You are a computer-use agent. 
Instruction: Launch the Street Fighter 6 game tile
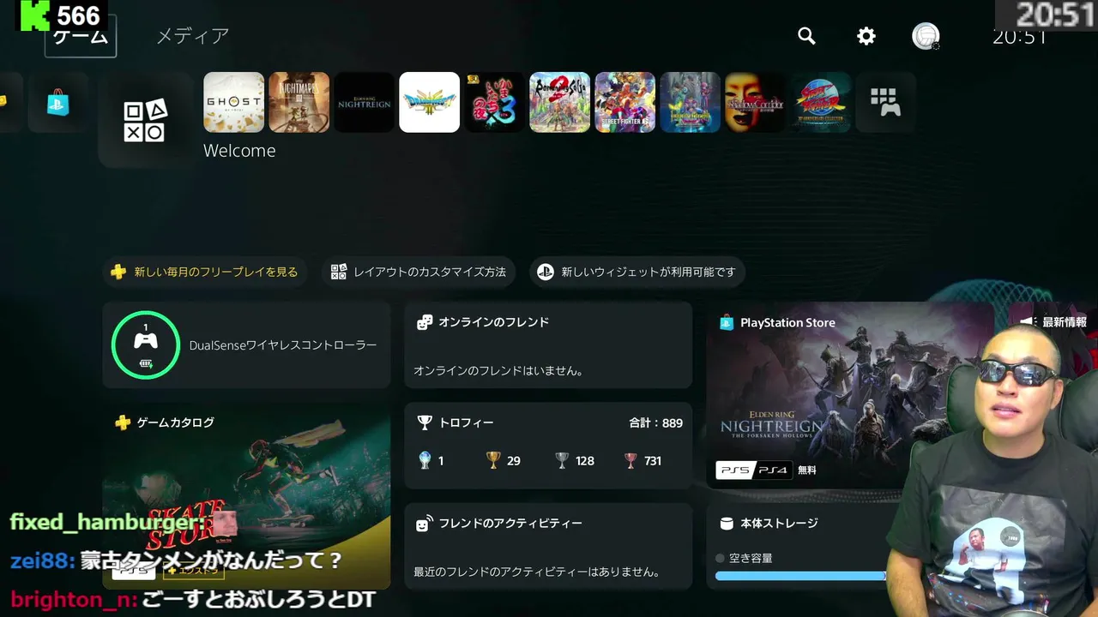(624, 102)
